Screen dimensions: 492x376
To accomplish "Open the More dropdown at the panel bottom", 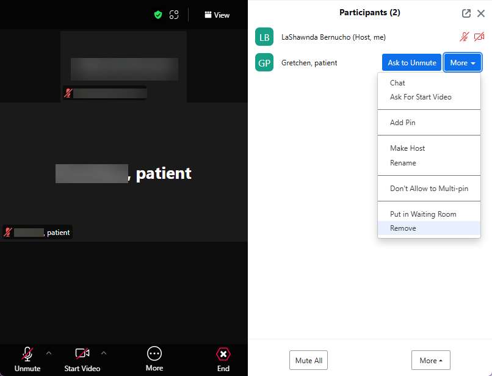I will 430,361.
